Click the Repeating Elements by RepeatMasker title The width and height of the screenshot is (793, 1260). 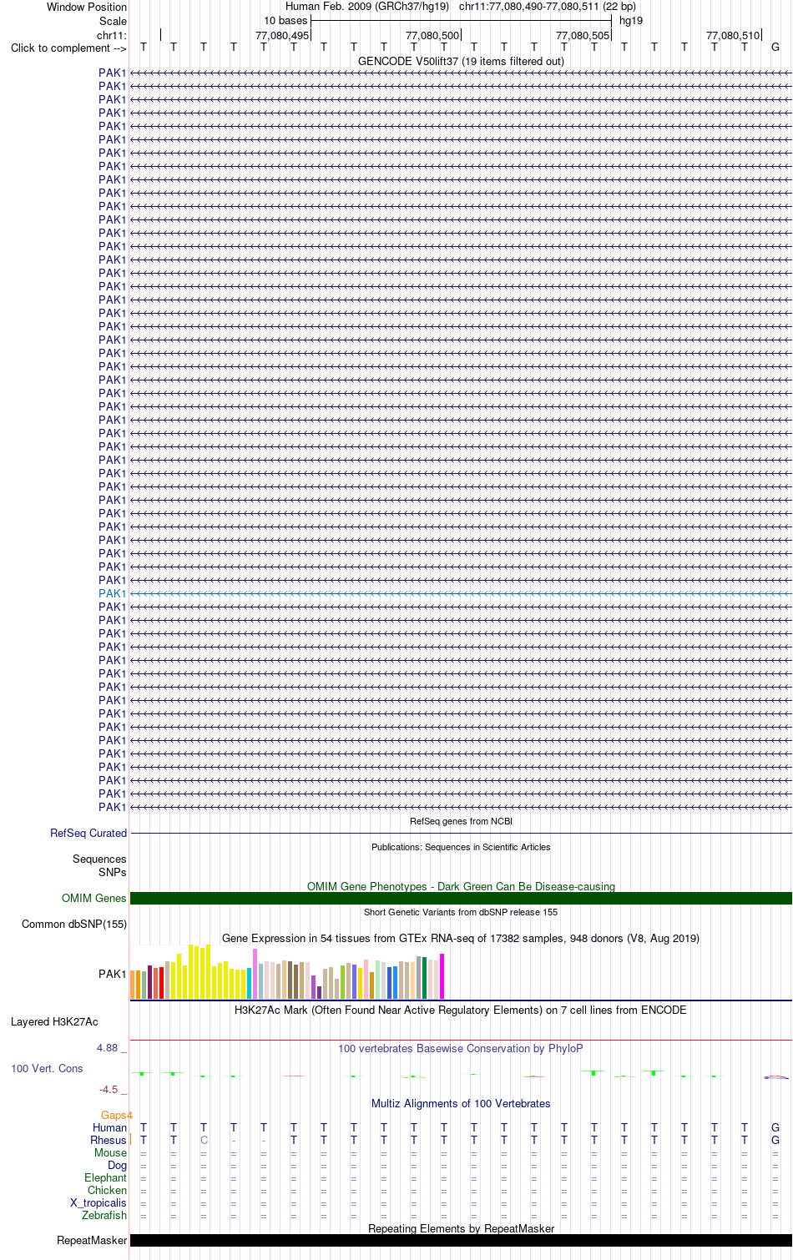tap(461, 1228)
